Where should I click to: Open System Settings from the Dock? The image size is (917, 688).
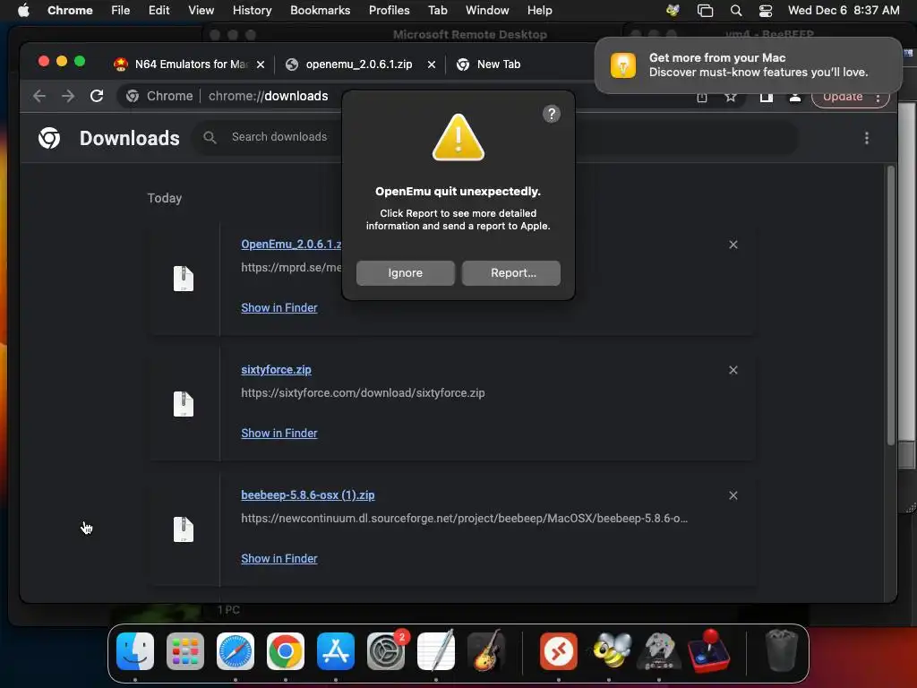pos(386,651)
